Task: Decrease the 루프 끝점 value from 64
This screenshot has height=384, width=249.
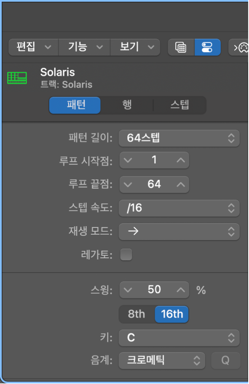Action: coord(128,184)
